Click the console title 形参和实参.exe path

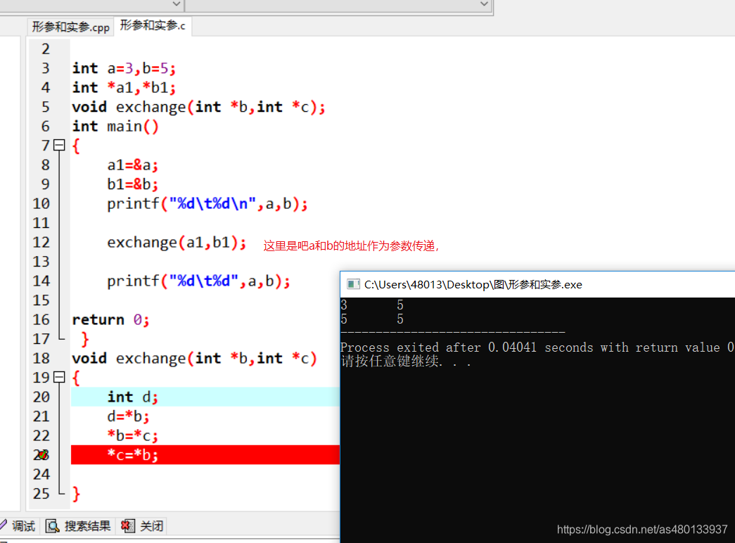[473, 285]
